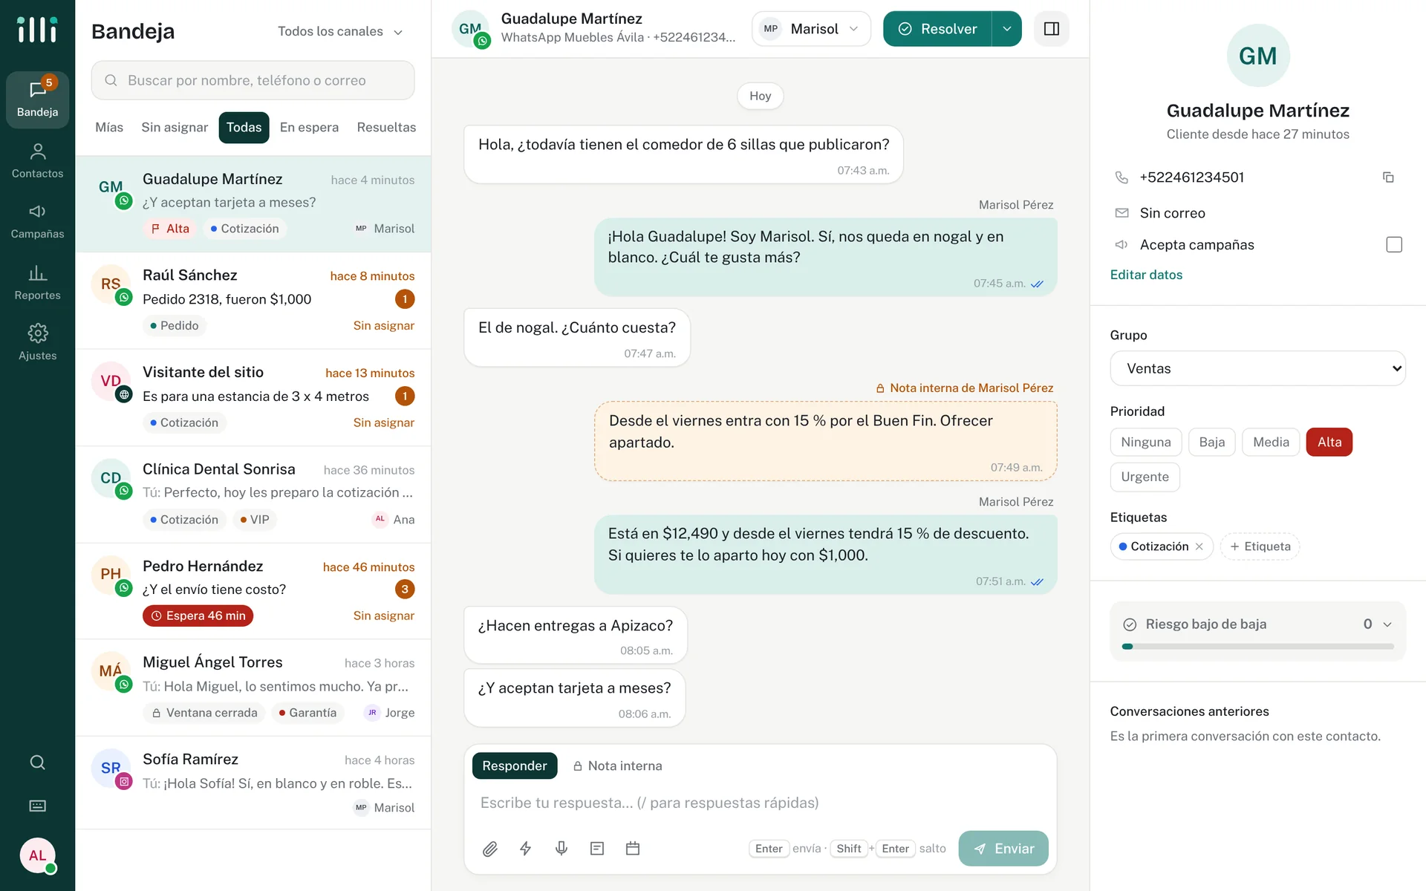The image size is (1426, 891).
Task: Click the churn risk progress bar
Action: pos(1257,647)
